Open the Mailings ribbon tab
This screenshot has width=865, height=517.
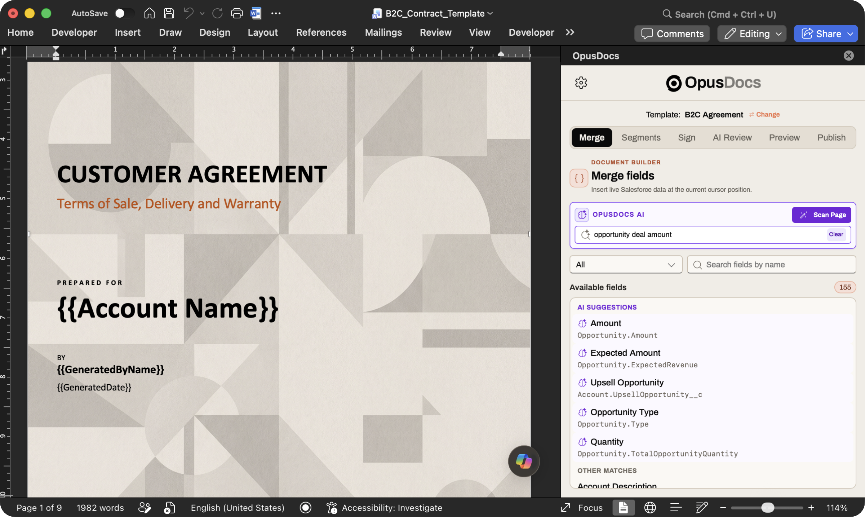[383, 32]
